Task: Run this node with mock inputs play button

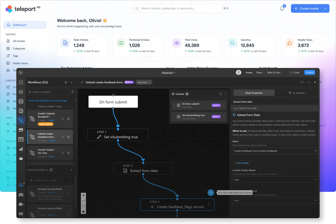Action: click(x=210, y=193)
